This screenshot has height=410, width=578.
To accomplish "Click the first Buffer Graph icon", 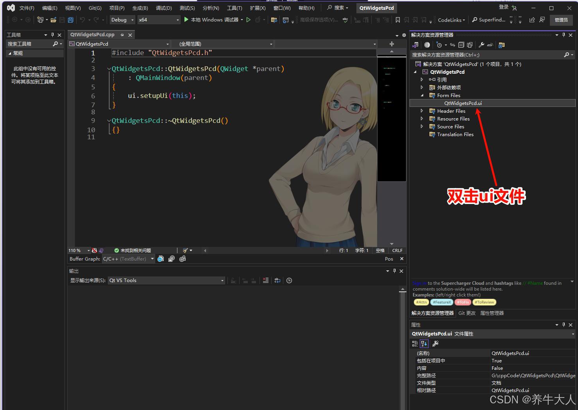I will point(161,259).
